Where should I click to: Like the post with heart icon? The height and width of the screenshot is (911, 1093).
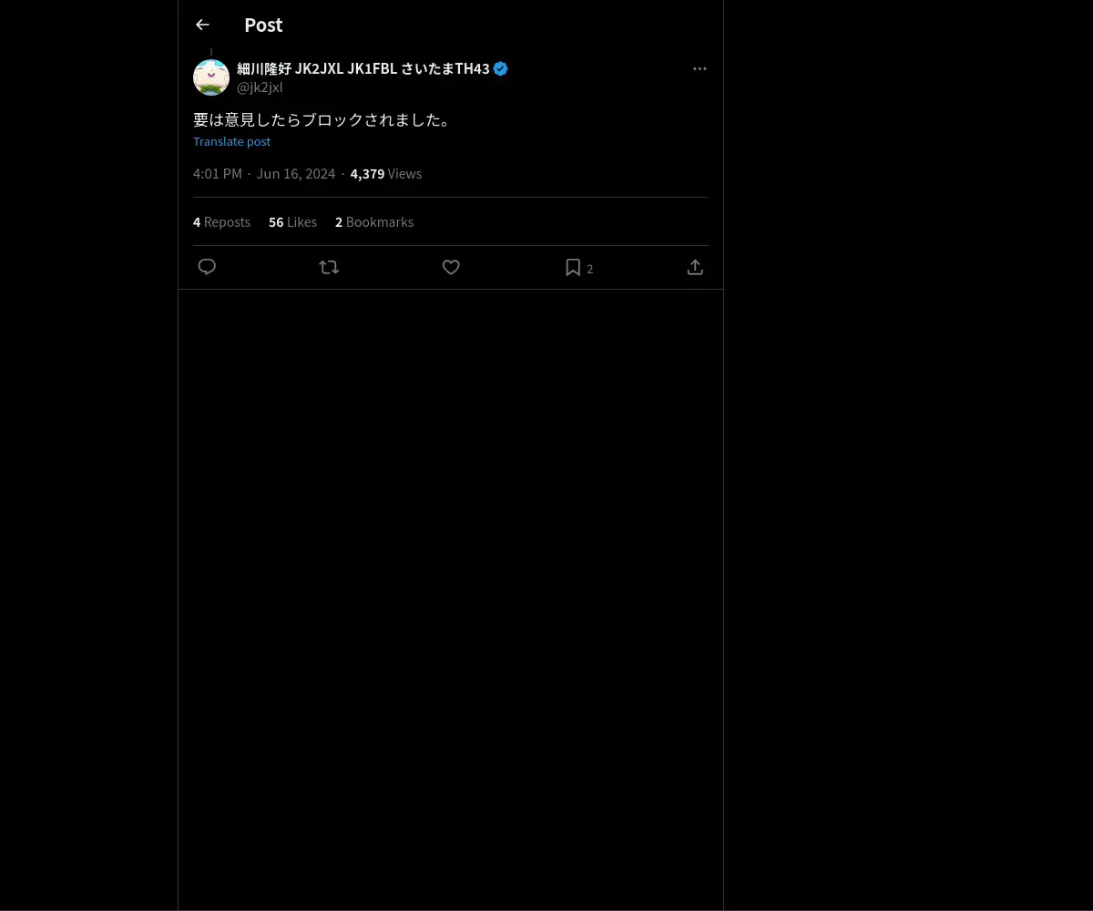click(451, 267)
